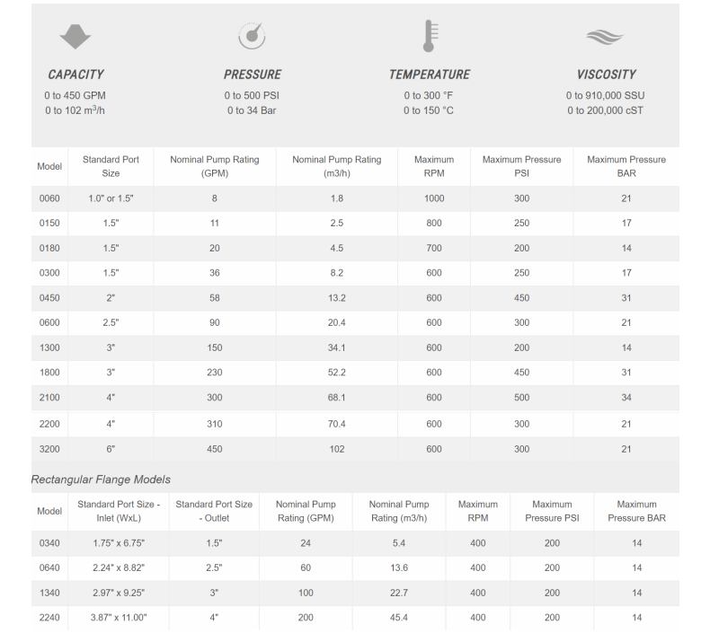Select rectangular flange model 0340
Screen dimensions: 719x633
[x=49, y=542]
